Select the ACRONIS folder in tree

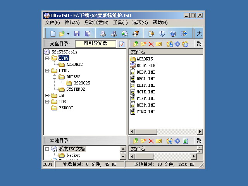click(x=74, y=64)
